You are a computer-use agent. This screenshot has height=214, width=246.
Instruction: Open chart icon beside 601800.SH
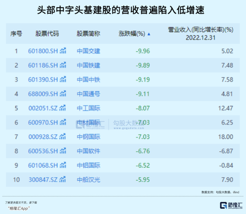tap(63, 51)
